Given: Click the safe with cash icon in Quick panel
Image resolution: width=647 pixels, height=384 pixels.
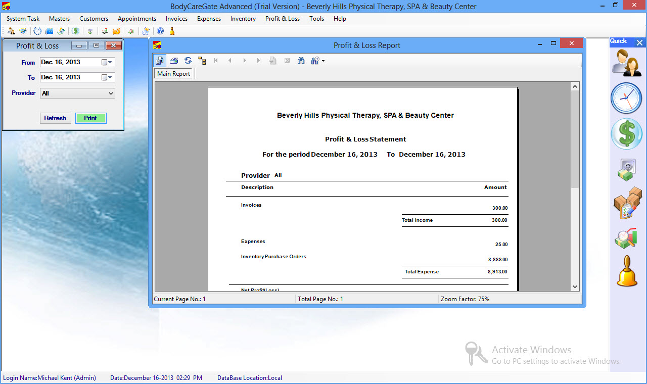Looking at the screenshot, I should [626, 170].
